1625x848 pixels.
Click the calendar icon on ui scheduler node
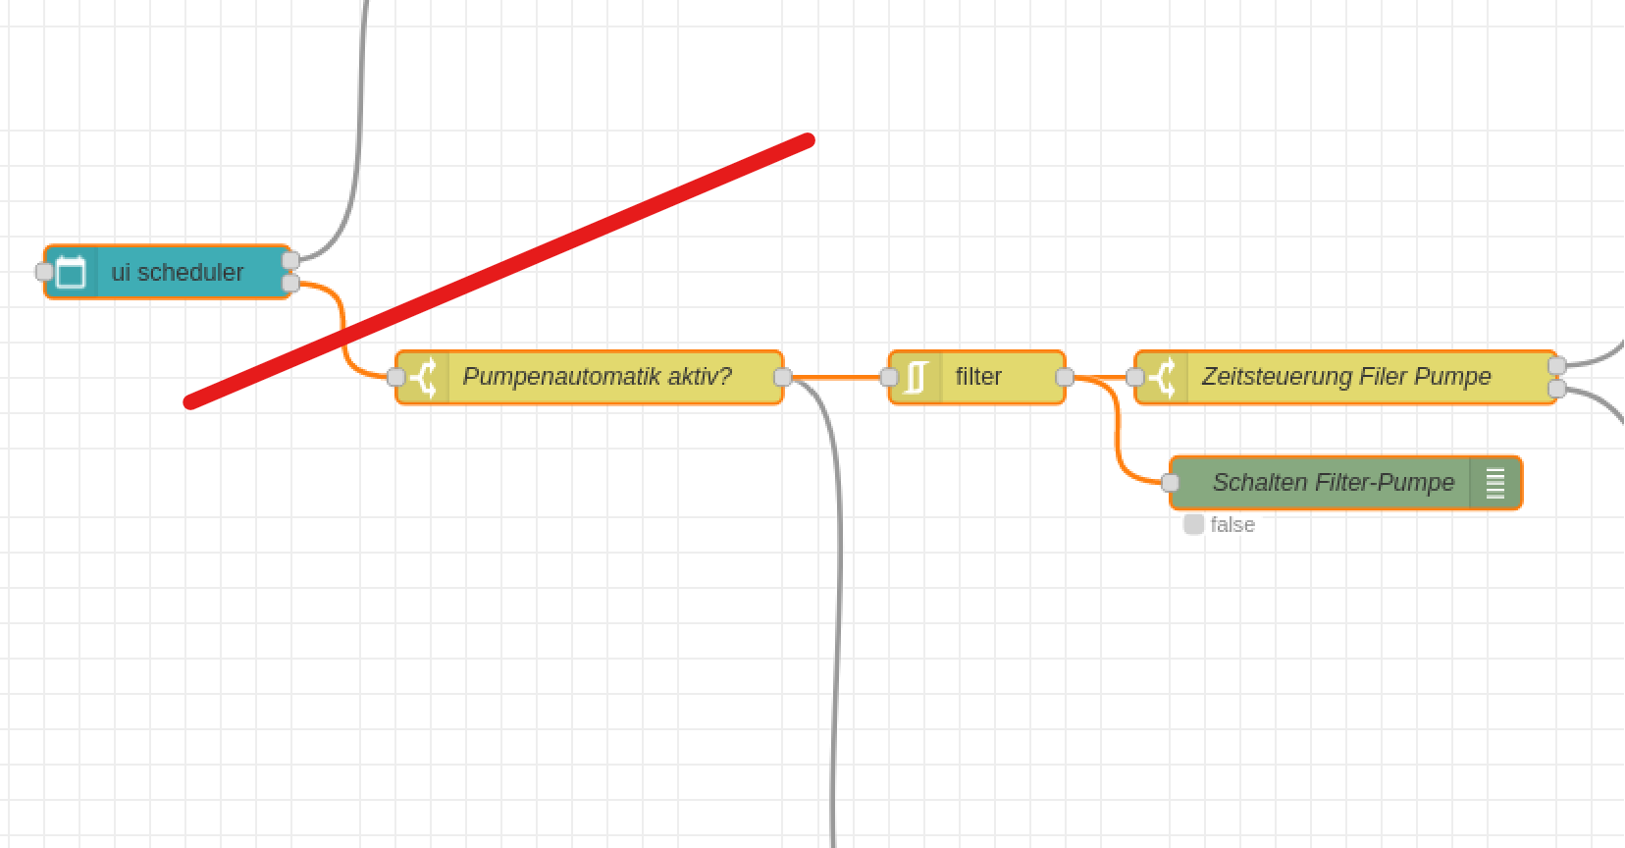[x=71, y=272]
